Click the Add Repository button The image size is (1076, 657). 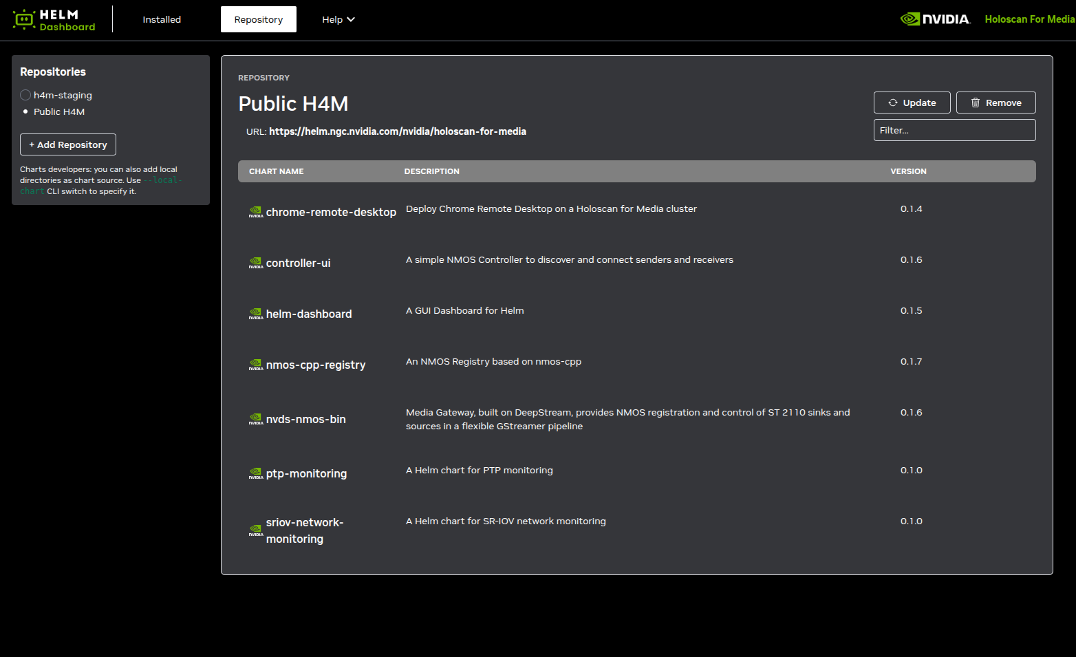68,144
